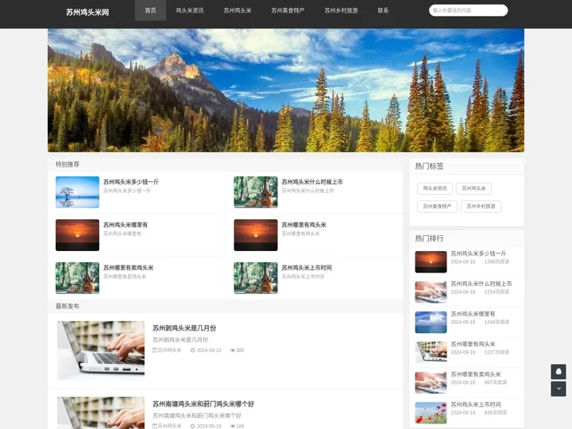The width and height of the screenshot is (572, 429).
Task: Open recommended article 苏州鸡头米哪里有
Action: coord(126,225)
